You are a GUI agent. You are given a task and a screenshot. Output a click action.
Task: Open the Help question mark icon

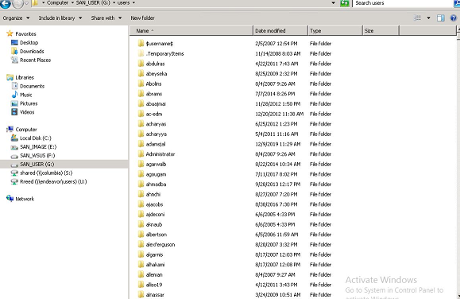click(454, 18)
